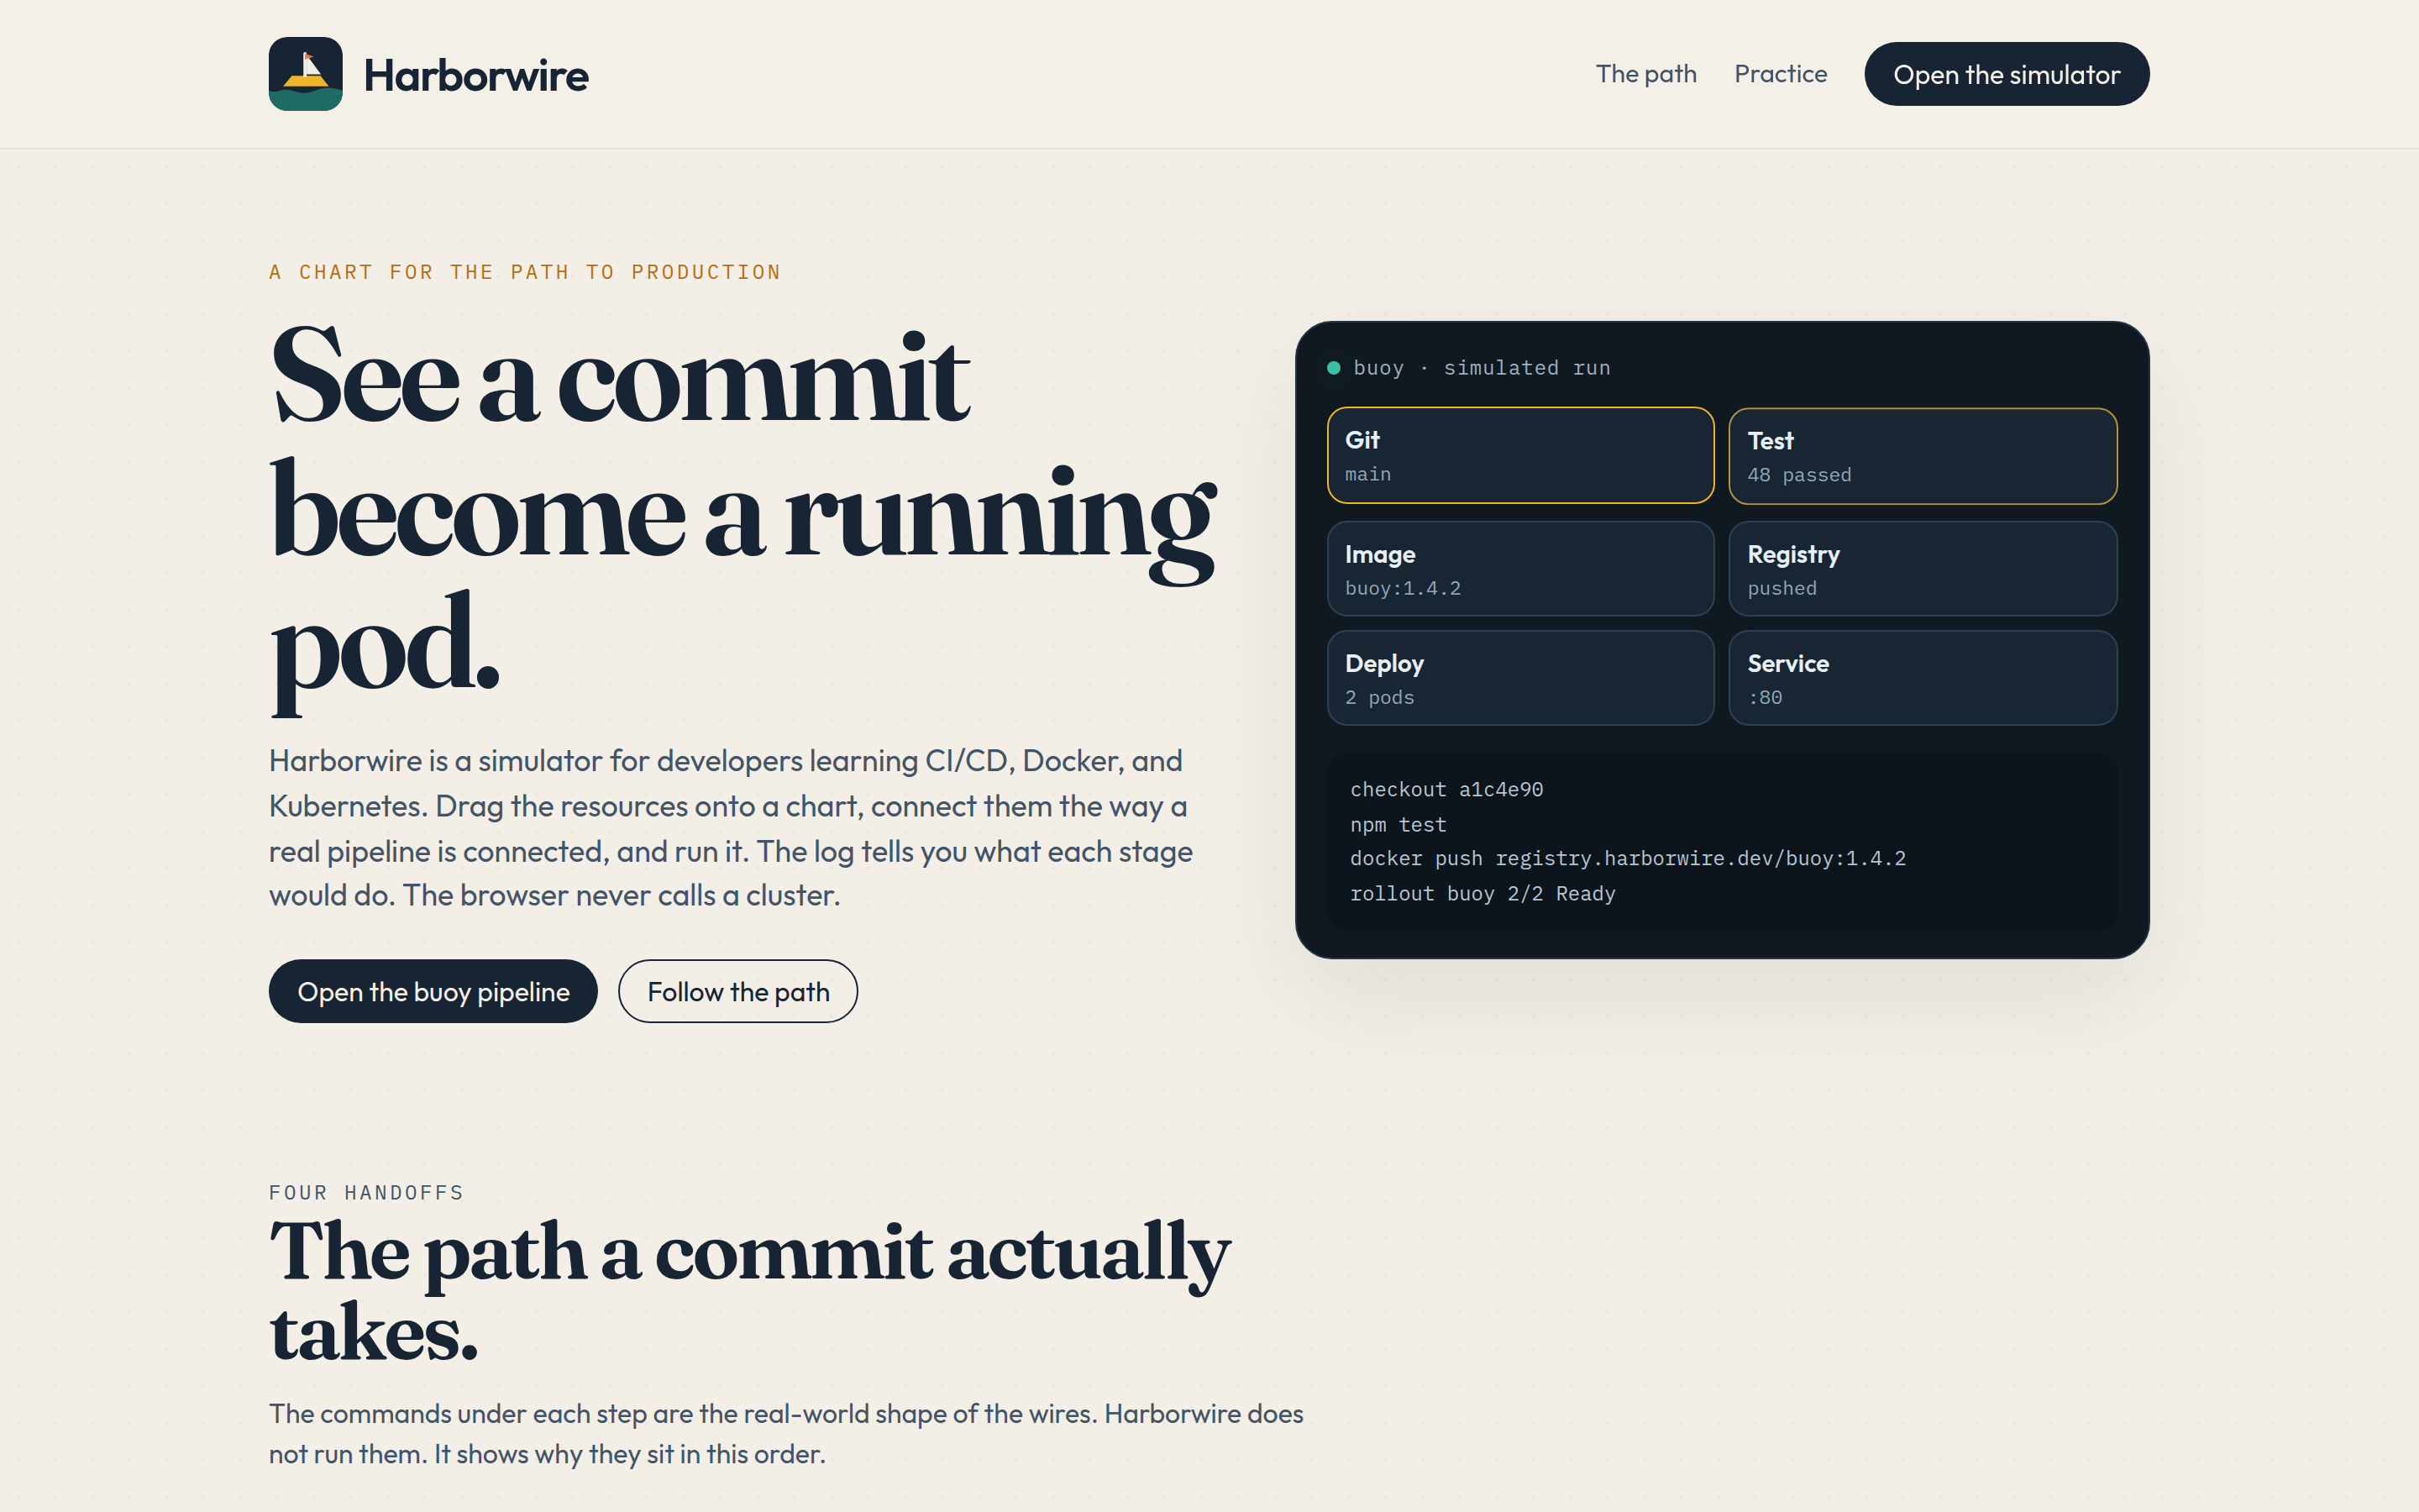
Task: Select the Deploy 2 pods card
Action: [1520, 677]
